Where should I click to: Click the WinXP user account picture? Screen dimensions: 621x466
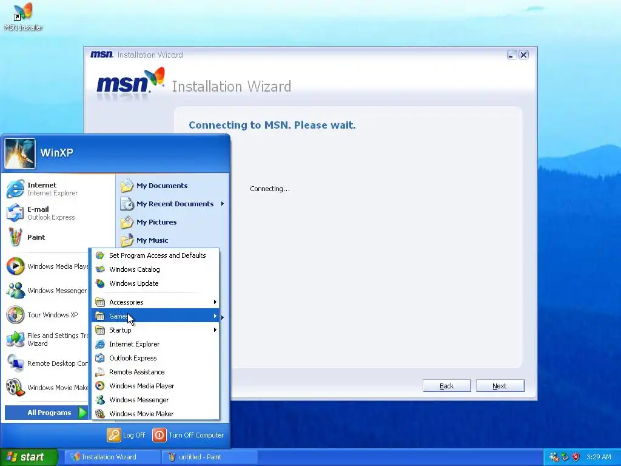20,154
